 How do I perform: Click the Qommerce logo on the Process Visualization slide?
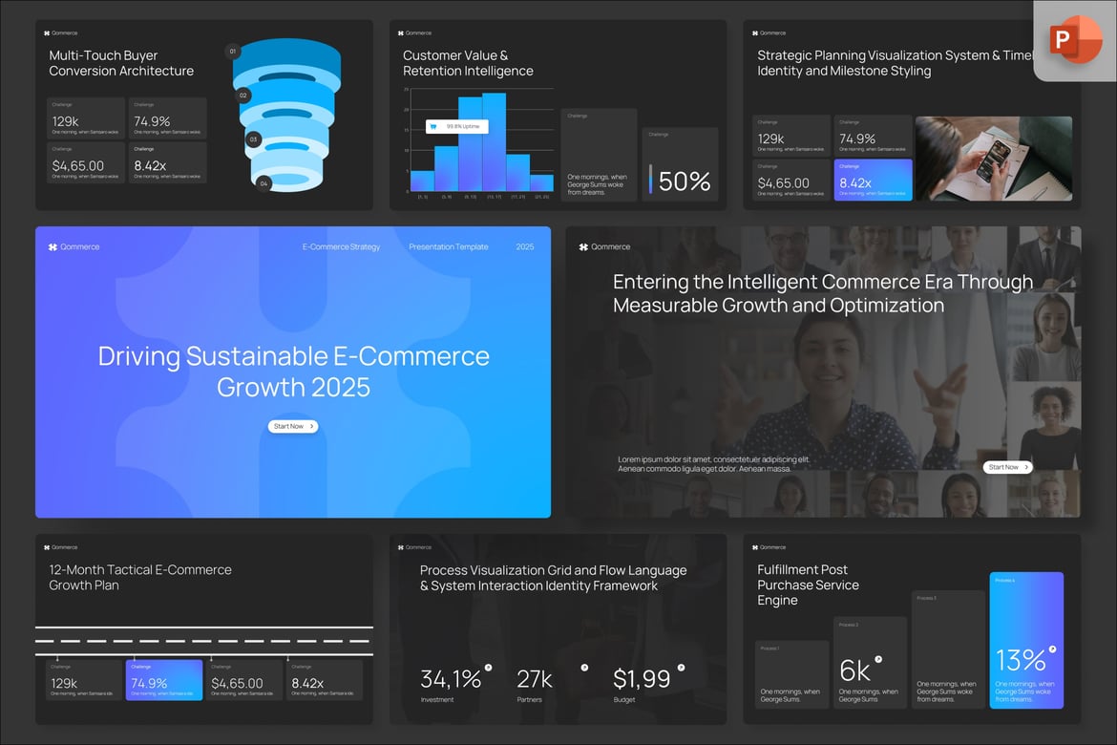coord(414,547)
